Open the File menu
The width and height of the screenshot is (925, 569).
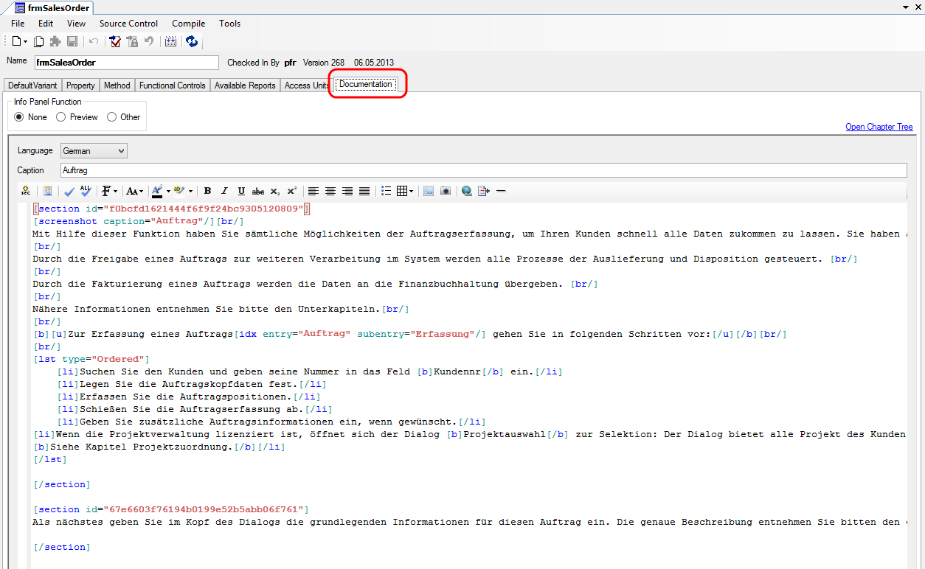point(18,24)
